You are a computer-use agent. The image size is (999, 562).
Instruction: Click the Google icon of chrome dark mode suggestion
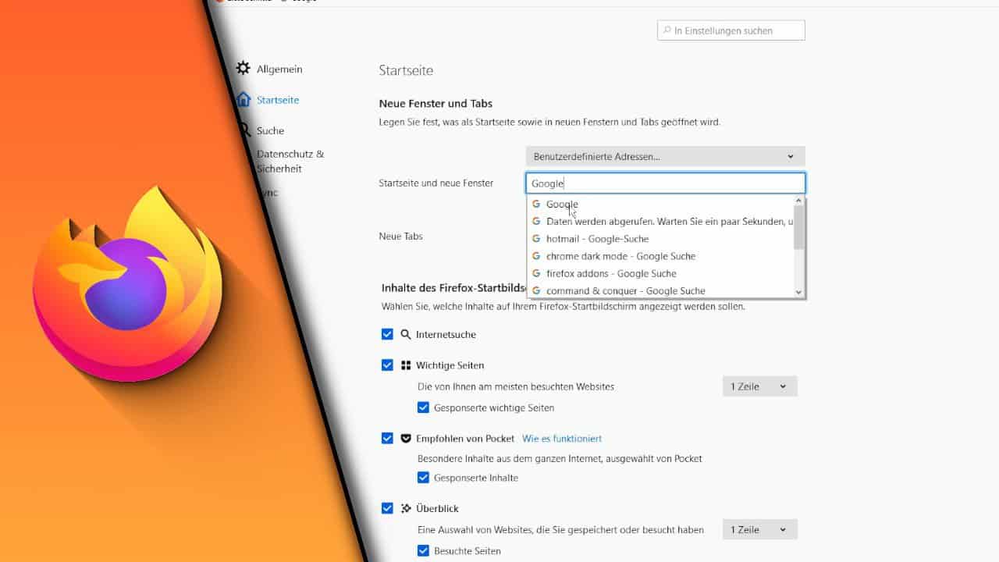(536, 256)
